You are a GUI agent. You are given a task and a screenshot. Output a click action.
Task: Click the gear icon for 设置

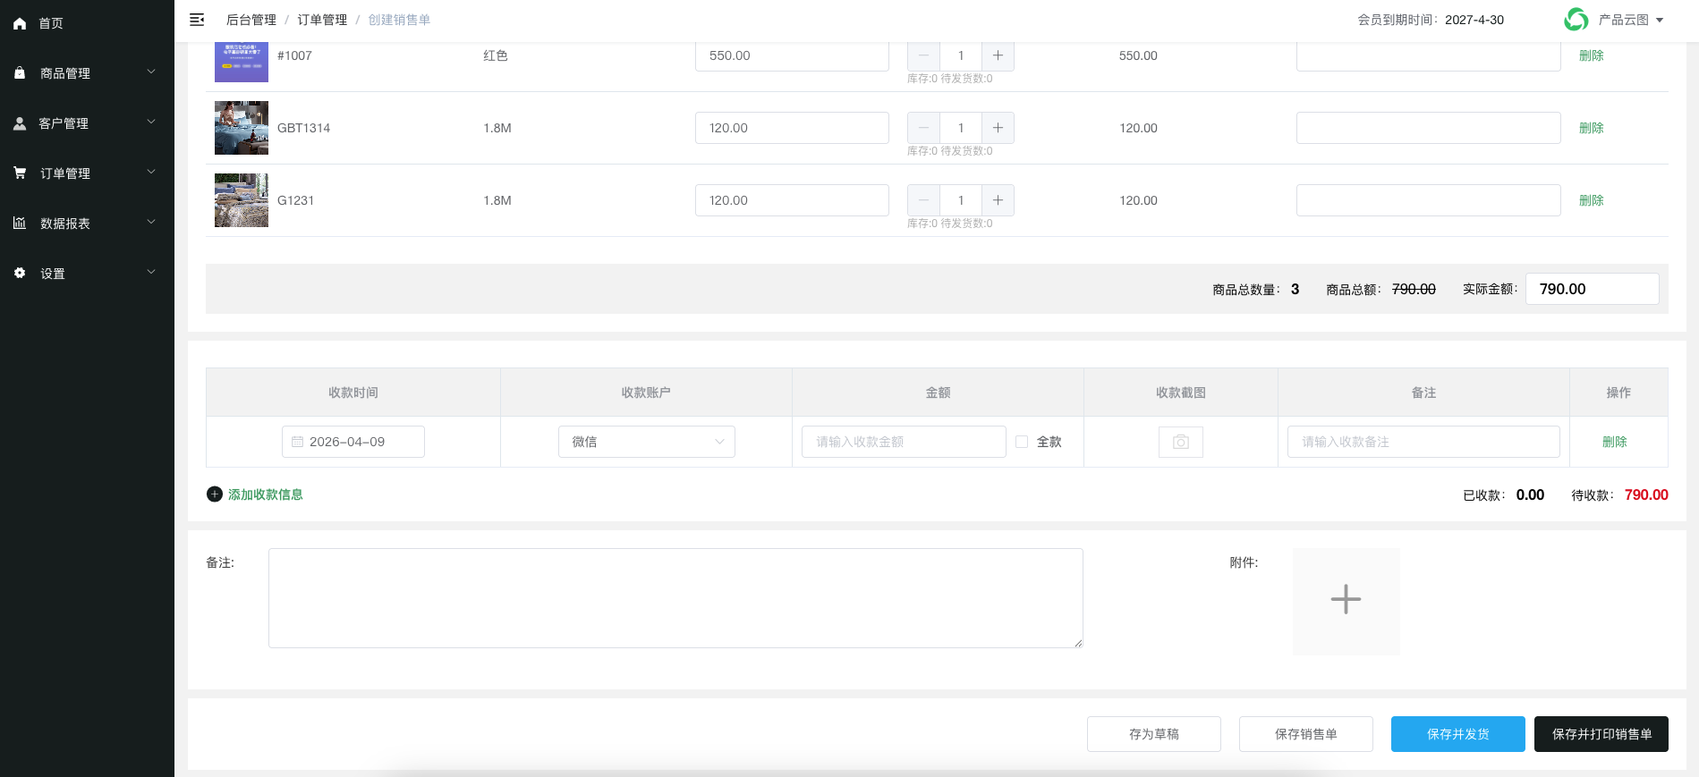click(20, 273)
